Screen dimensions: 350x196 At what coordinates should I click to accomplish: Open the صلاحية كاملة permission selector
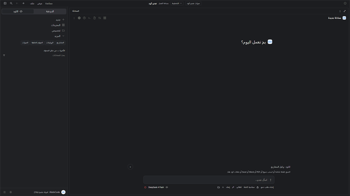point(249,187)
